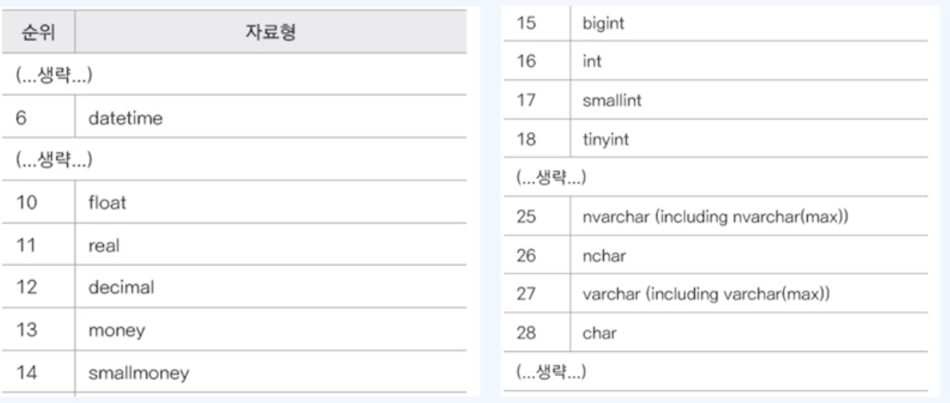Select the int data type row
Screen dimensions: 950x403
click(716, 61)
